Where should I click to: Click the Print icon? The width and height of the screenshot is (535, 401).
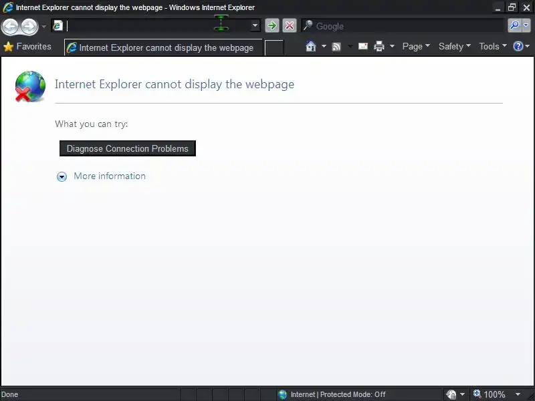(379, 46)
